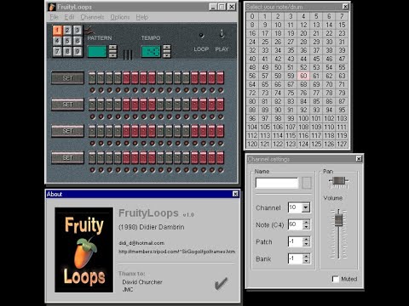The width and height of the screenshot is (409, 306).
Task: Decrement the Patch value
Action: (306, 244)
